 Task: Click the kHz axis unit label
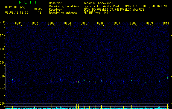2,22
